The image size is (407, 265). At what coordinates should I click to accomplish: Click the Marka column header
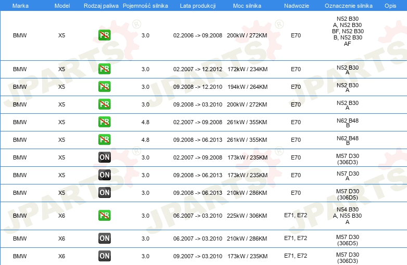(x=20, y=5)
